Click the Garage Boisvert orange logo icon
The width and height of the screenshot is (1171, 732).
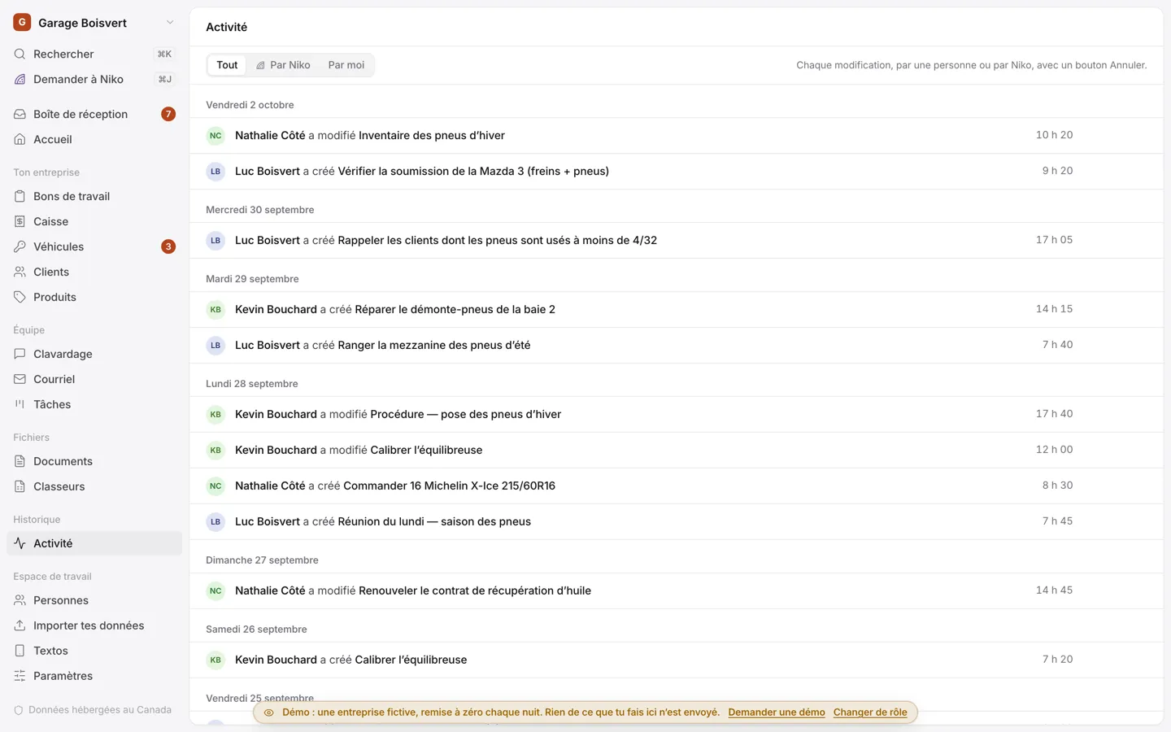(22, 23)
